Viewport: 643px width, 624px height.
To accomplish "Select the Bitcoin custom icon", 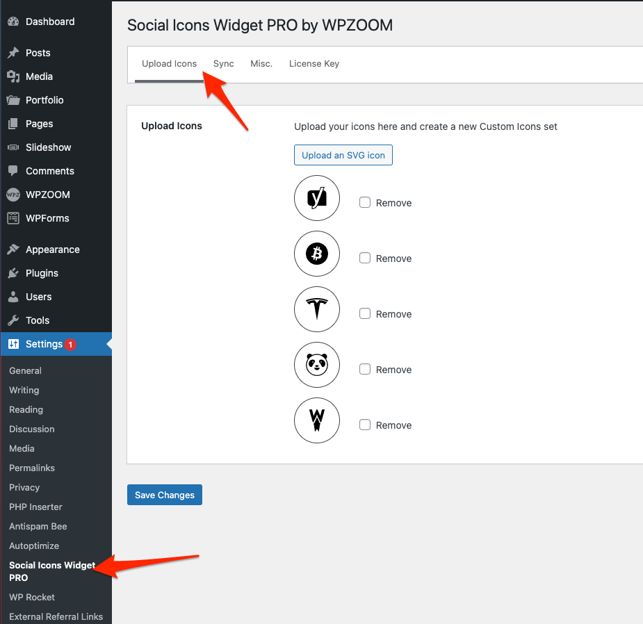I will point(317,254).
